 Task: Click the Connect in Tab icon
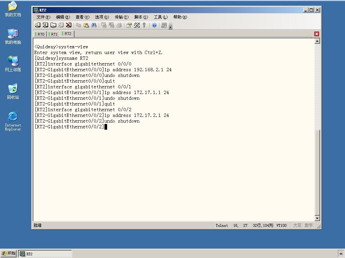click(53, 25)
